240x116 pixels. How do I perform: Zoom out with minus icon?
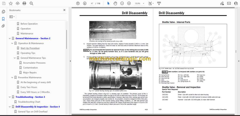tap(122, 3)
